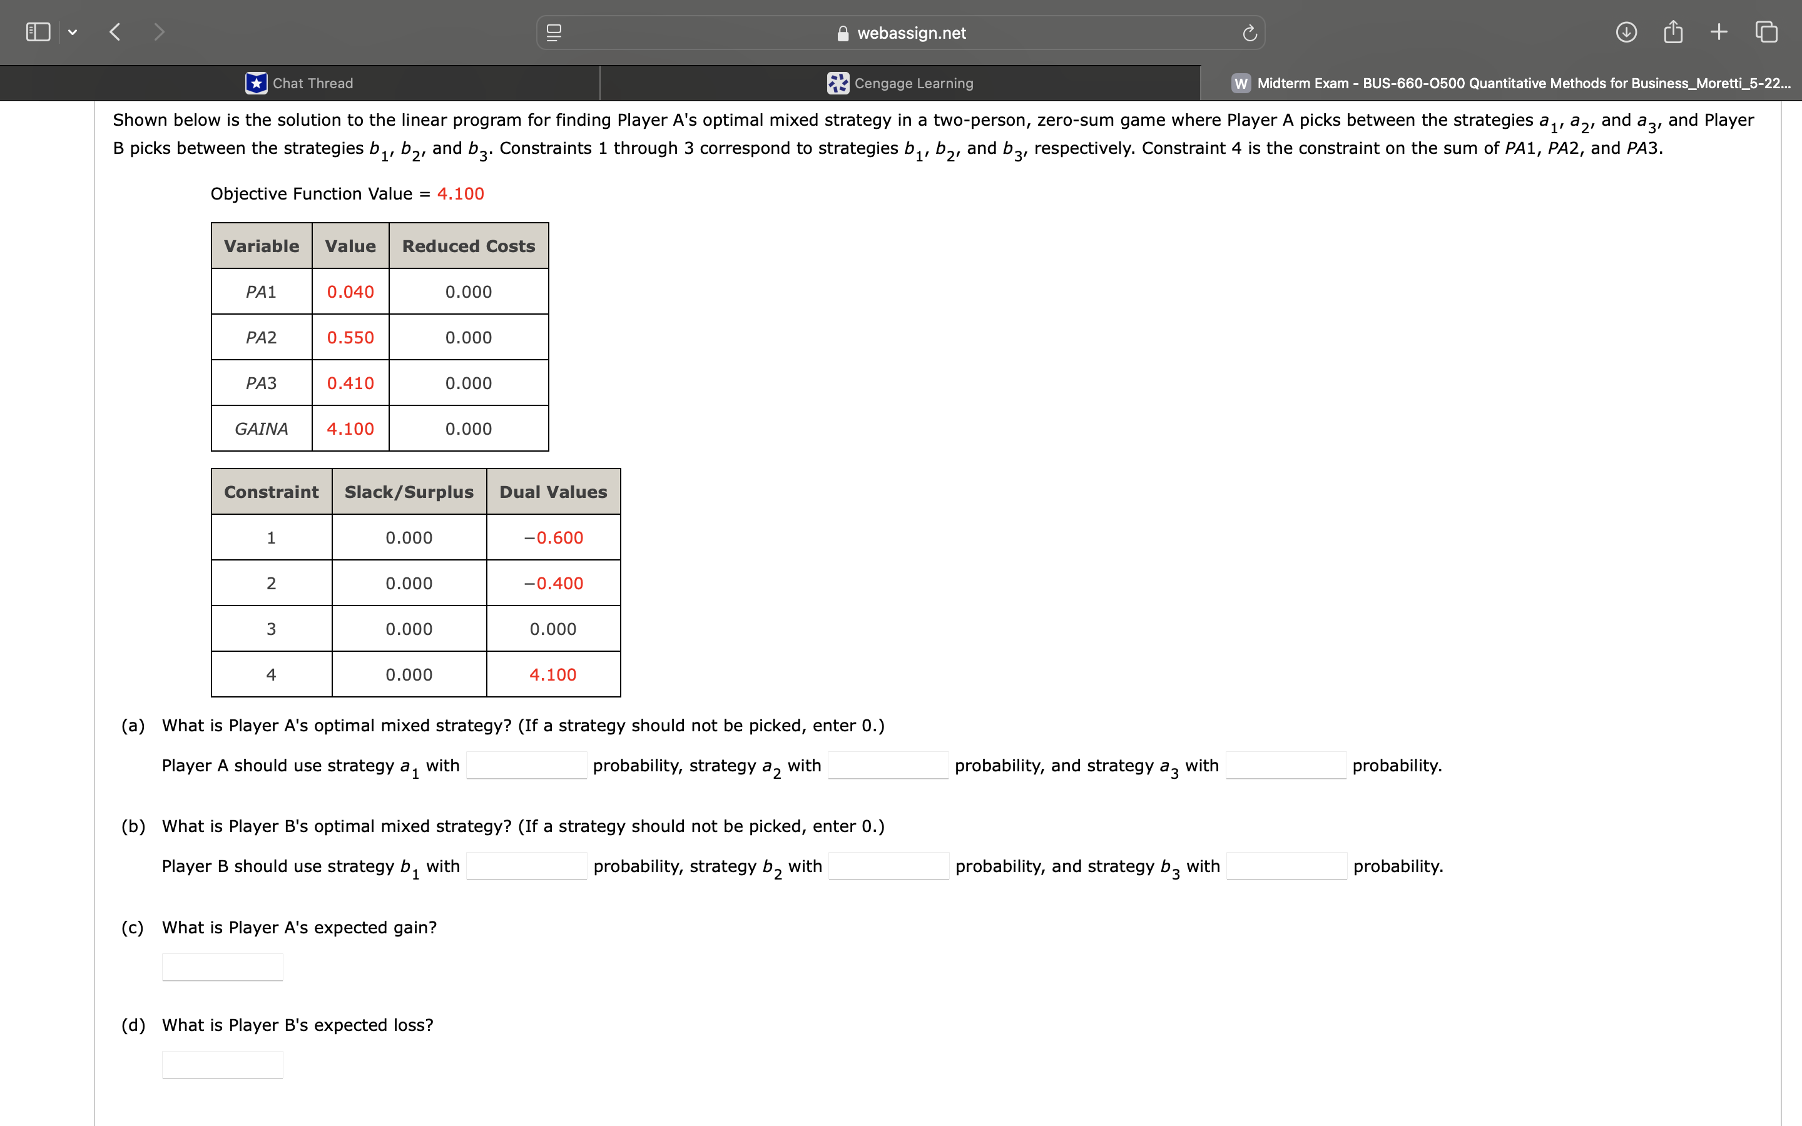Click the Share icon in Safari toolbar
1802x1126 pixels.
pyautogui.click(x=1672, y=32)
